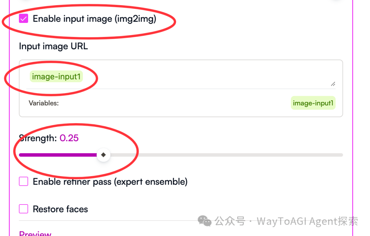Click the WeChat logo icon in the watermark
Viewport: 370px width, 236px height.
(204, 221)
